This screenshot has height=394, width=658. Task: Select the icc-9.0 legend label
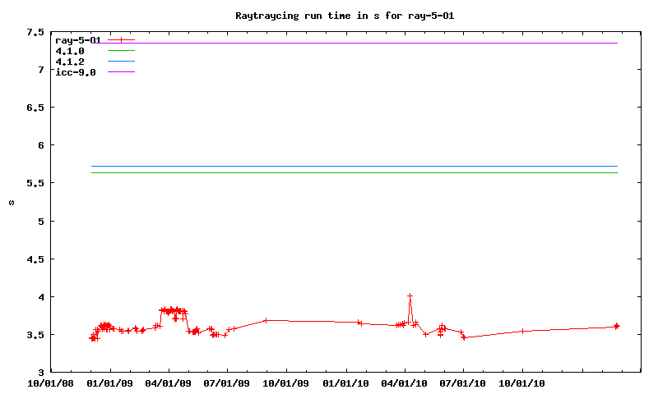coord(75,72)
